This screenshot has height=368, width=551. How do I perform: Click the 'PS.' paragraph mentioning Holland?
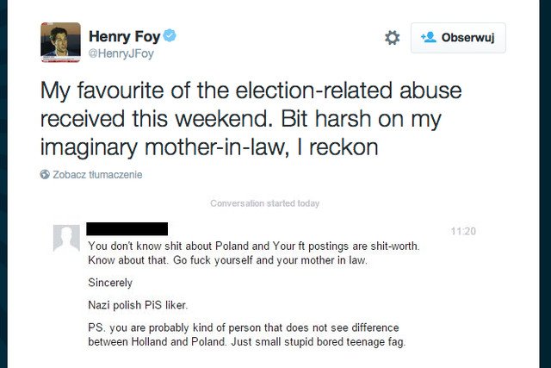[245, 335]
